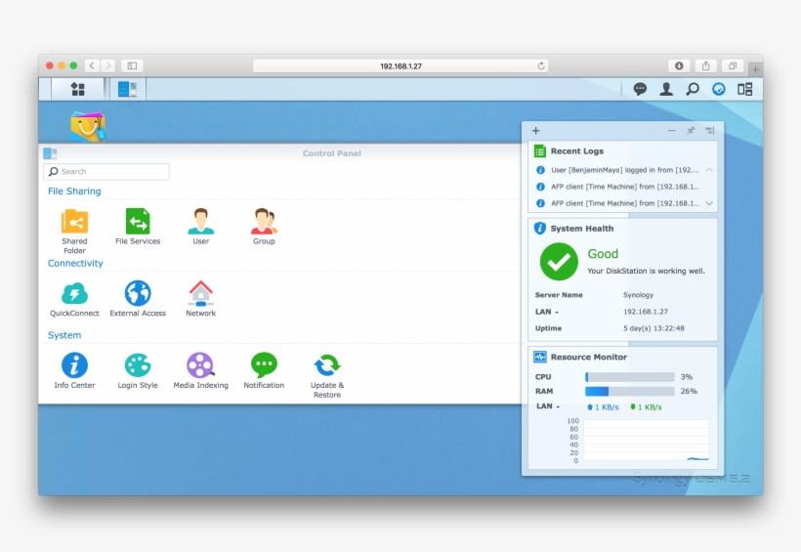This screenshot has height=552, width=801.
Task: Open QuickConnect settings
Action: [74, 299]
